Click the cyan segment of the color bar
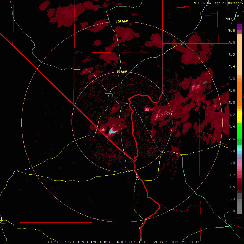Screen dimensions: 244x244 [x=239, y=149]
